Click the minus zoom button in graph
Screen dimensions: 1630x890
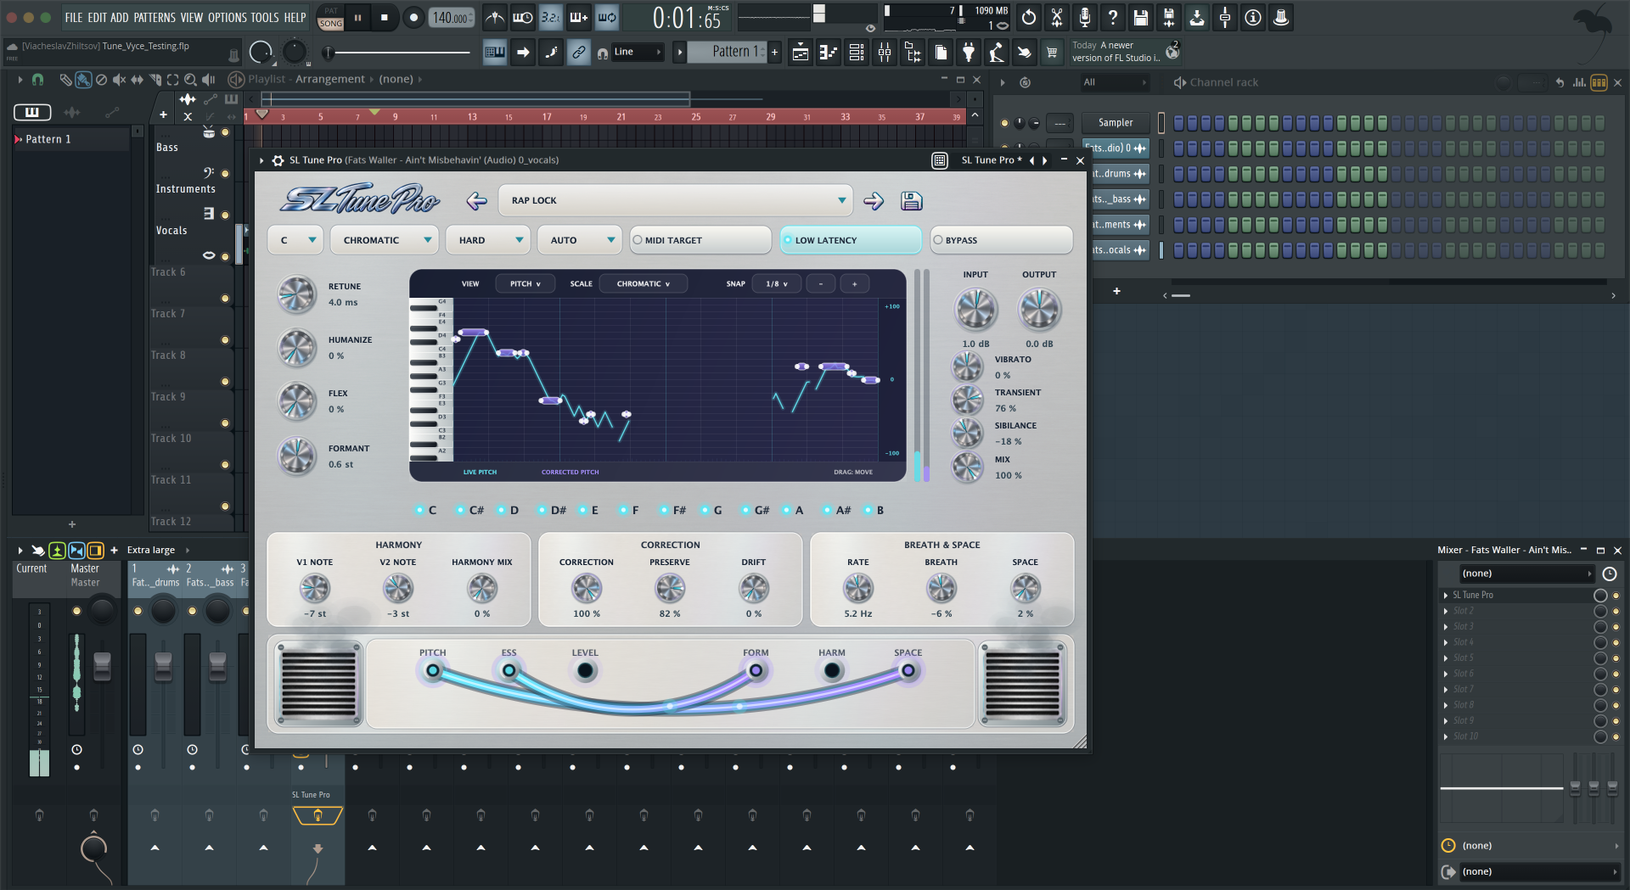(x=820, y=283)
